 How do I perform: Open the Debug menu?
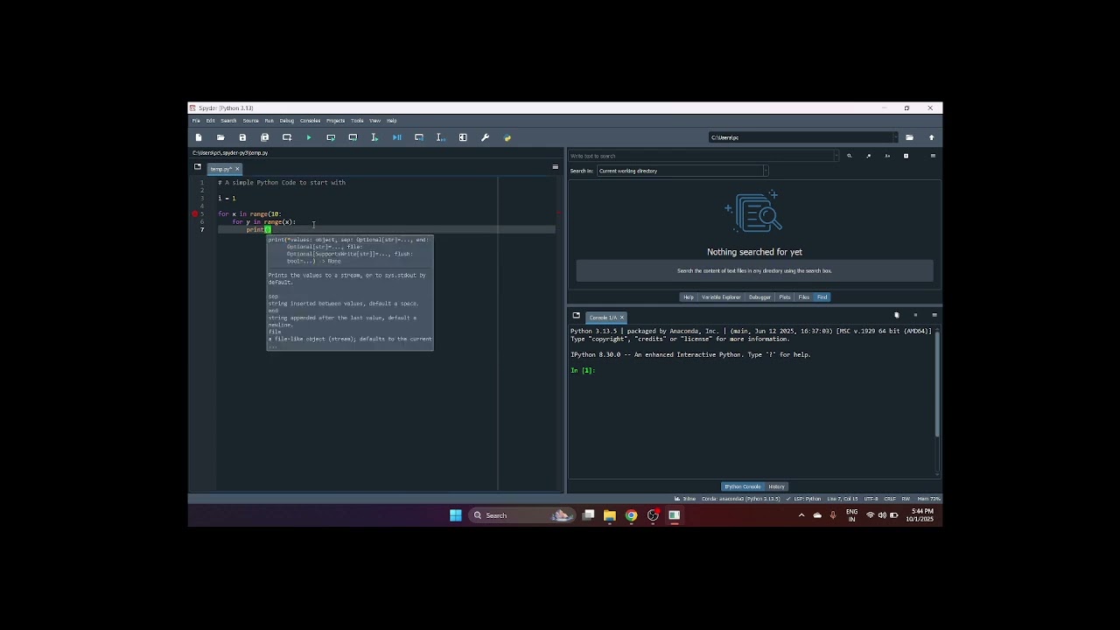point(286,121)
